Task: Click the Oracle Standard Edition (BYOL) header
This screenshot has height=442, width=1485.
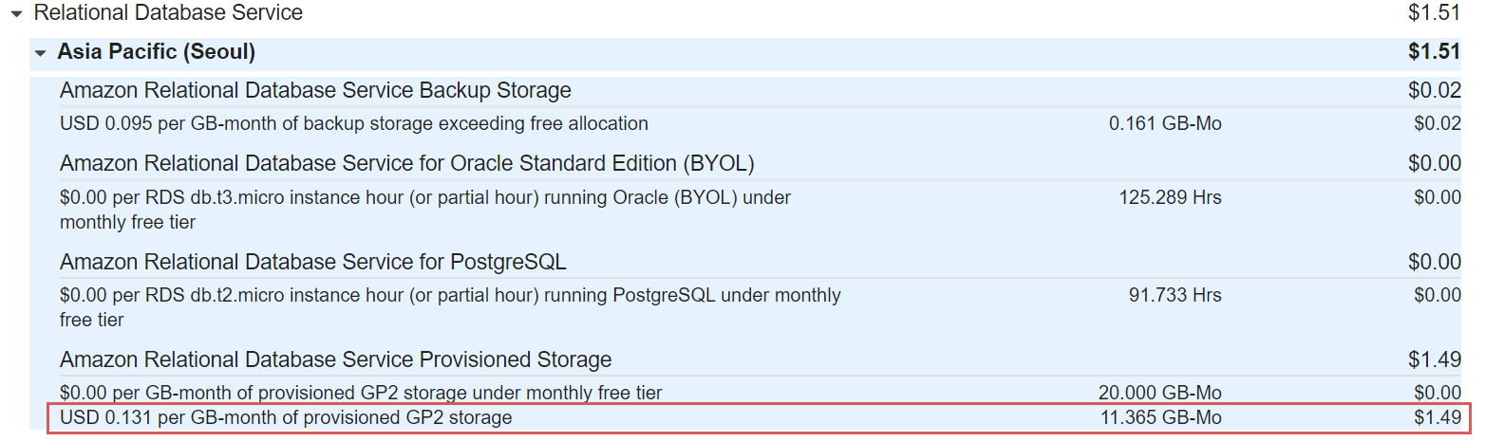Action: (x=407, y=164)
